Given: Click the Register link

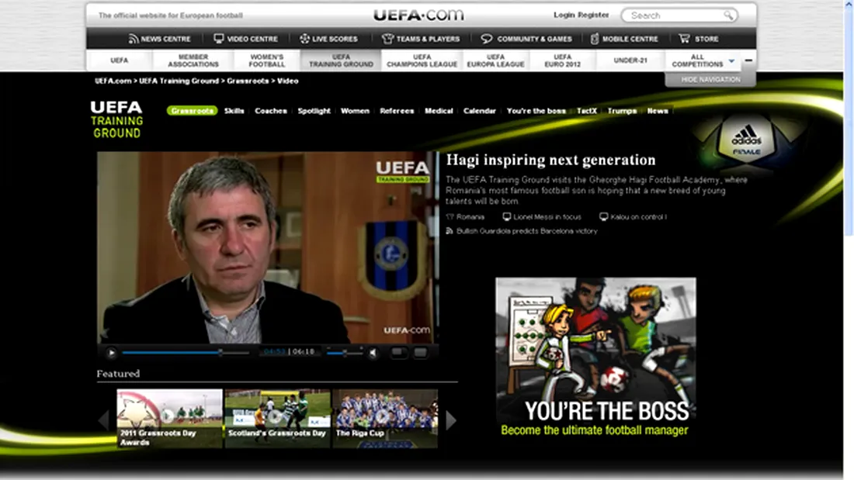Looking at the screenshot, I should pos(594,15).
